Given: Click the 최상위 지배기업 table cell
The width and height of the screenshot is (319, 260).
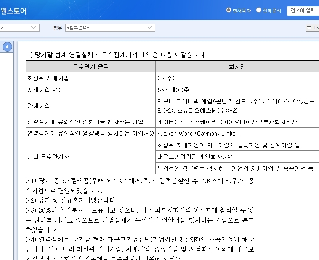Looking at the screenshot, I should pos(91,78).
